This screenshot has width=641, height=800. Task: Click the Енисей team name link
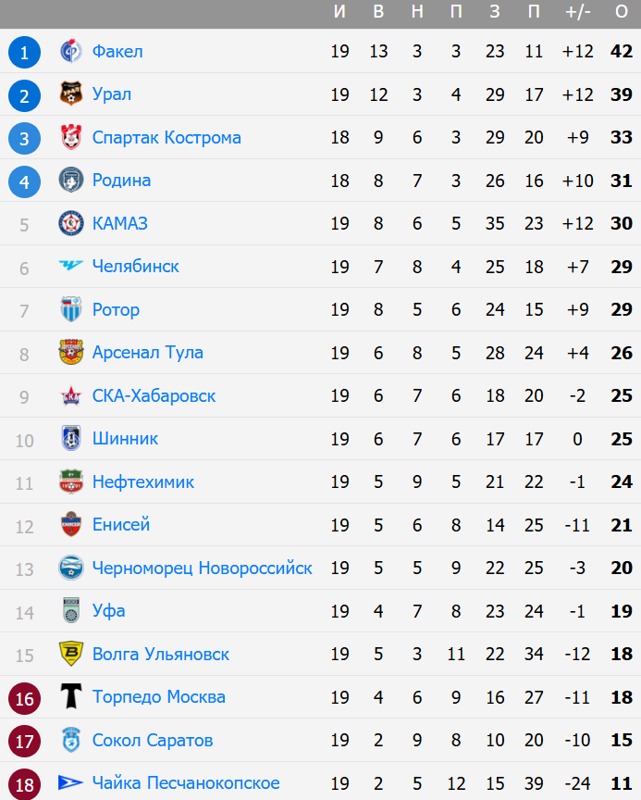point(121,525)
